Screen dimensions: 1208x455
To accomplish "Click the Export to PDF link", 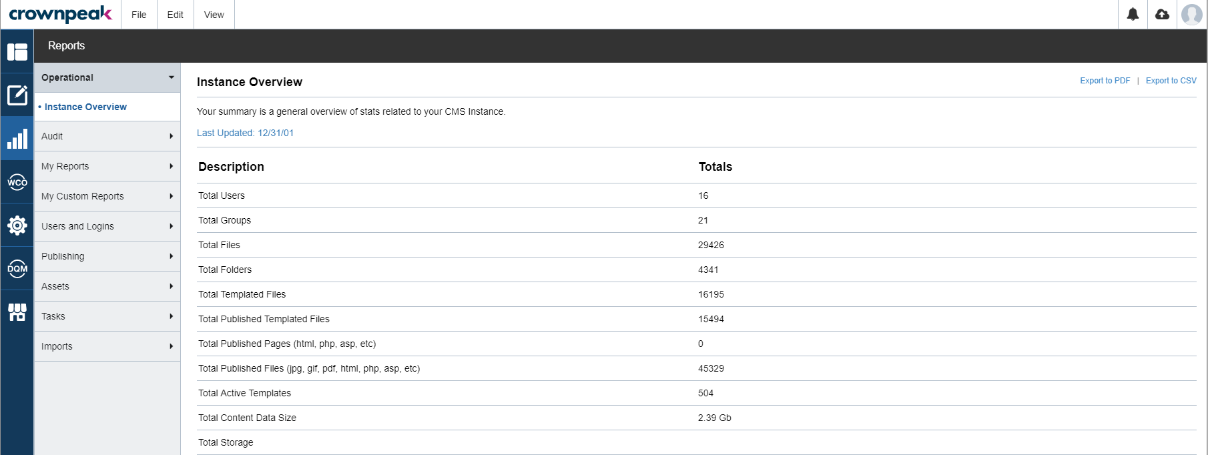I will 1105,81.
